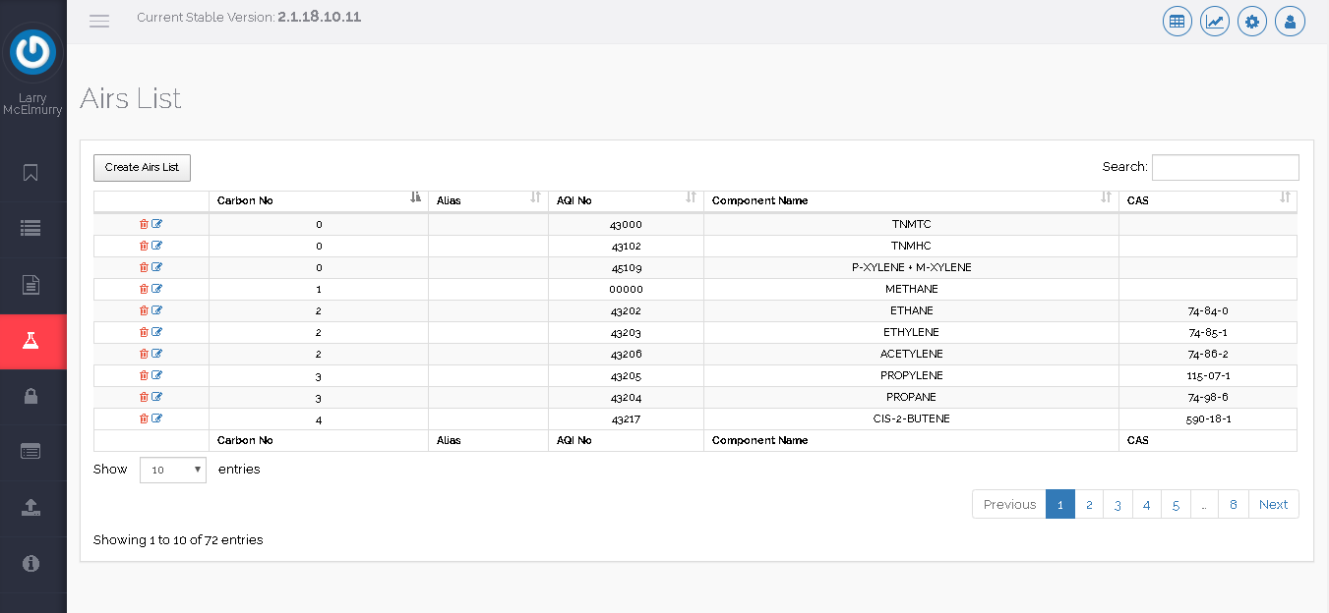Open the bookmark icon in sidebar
The image size is (1329, 613).
pos(31,173)
